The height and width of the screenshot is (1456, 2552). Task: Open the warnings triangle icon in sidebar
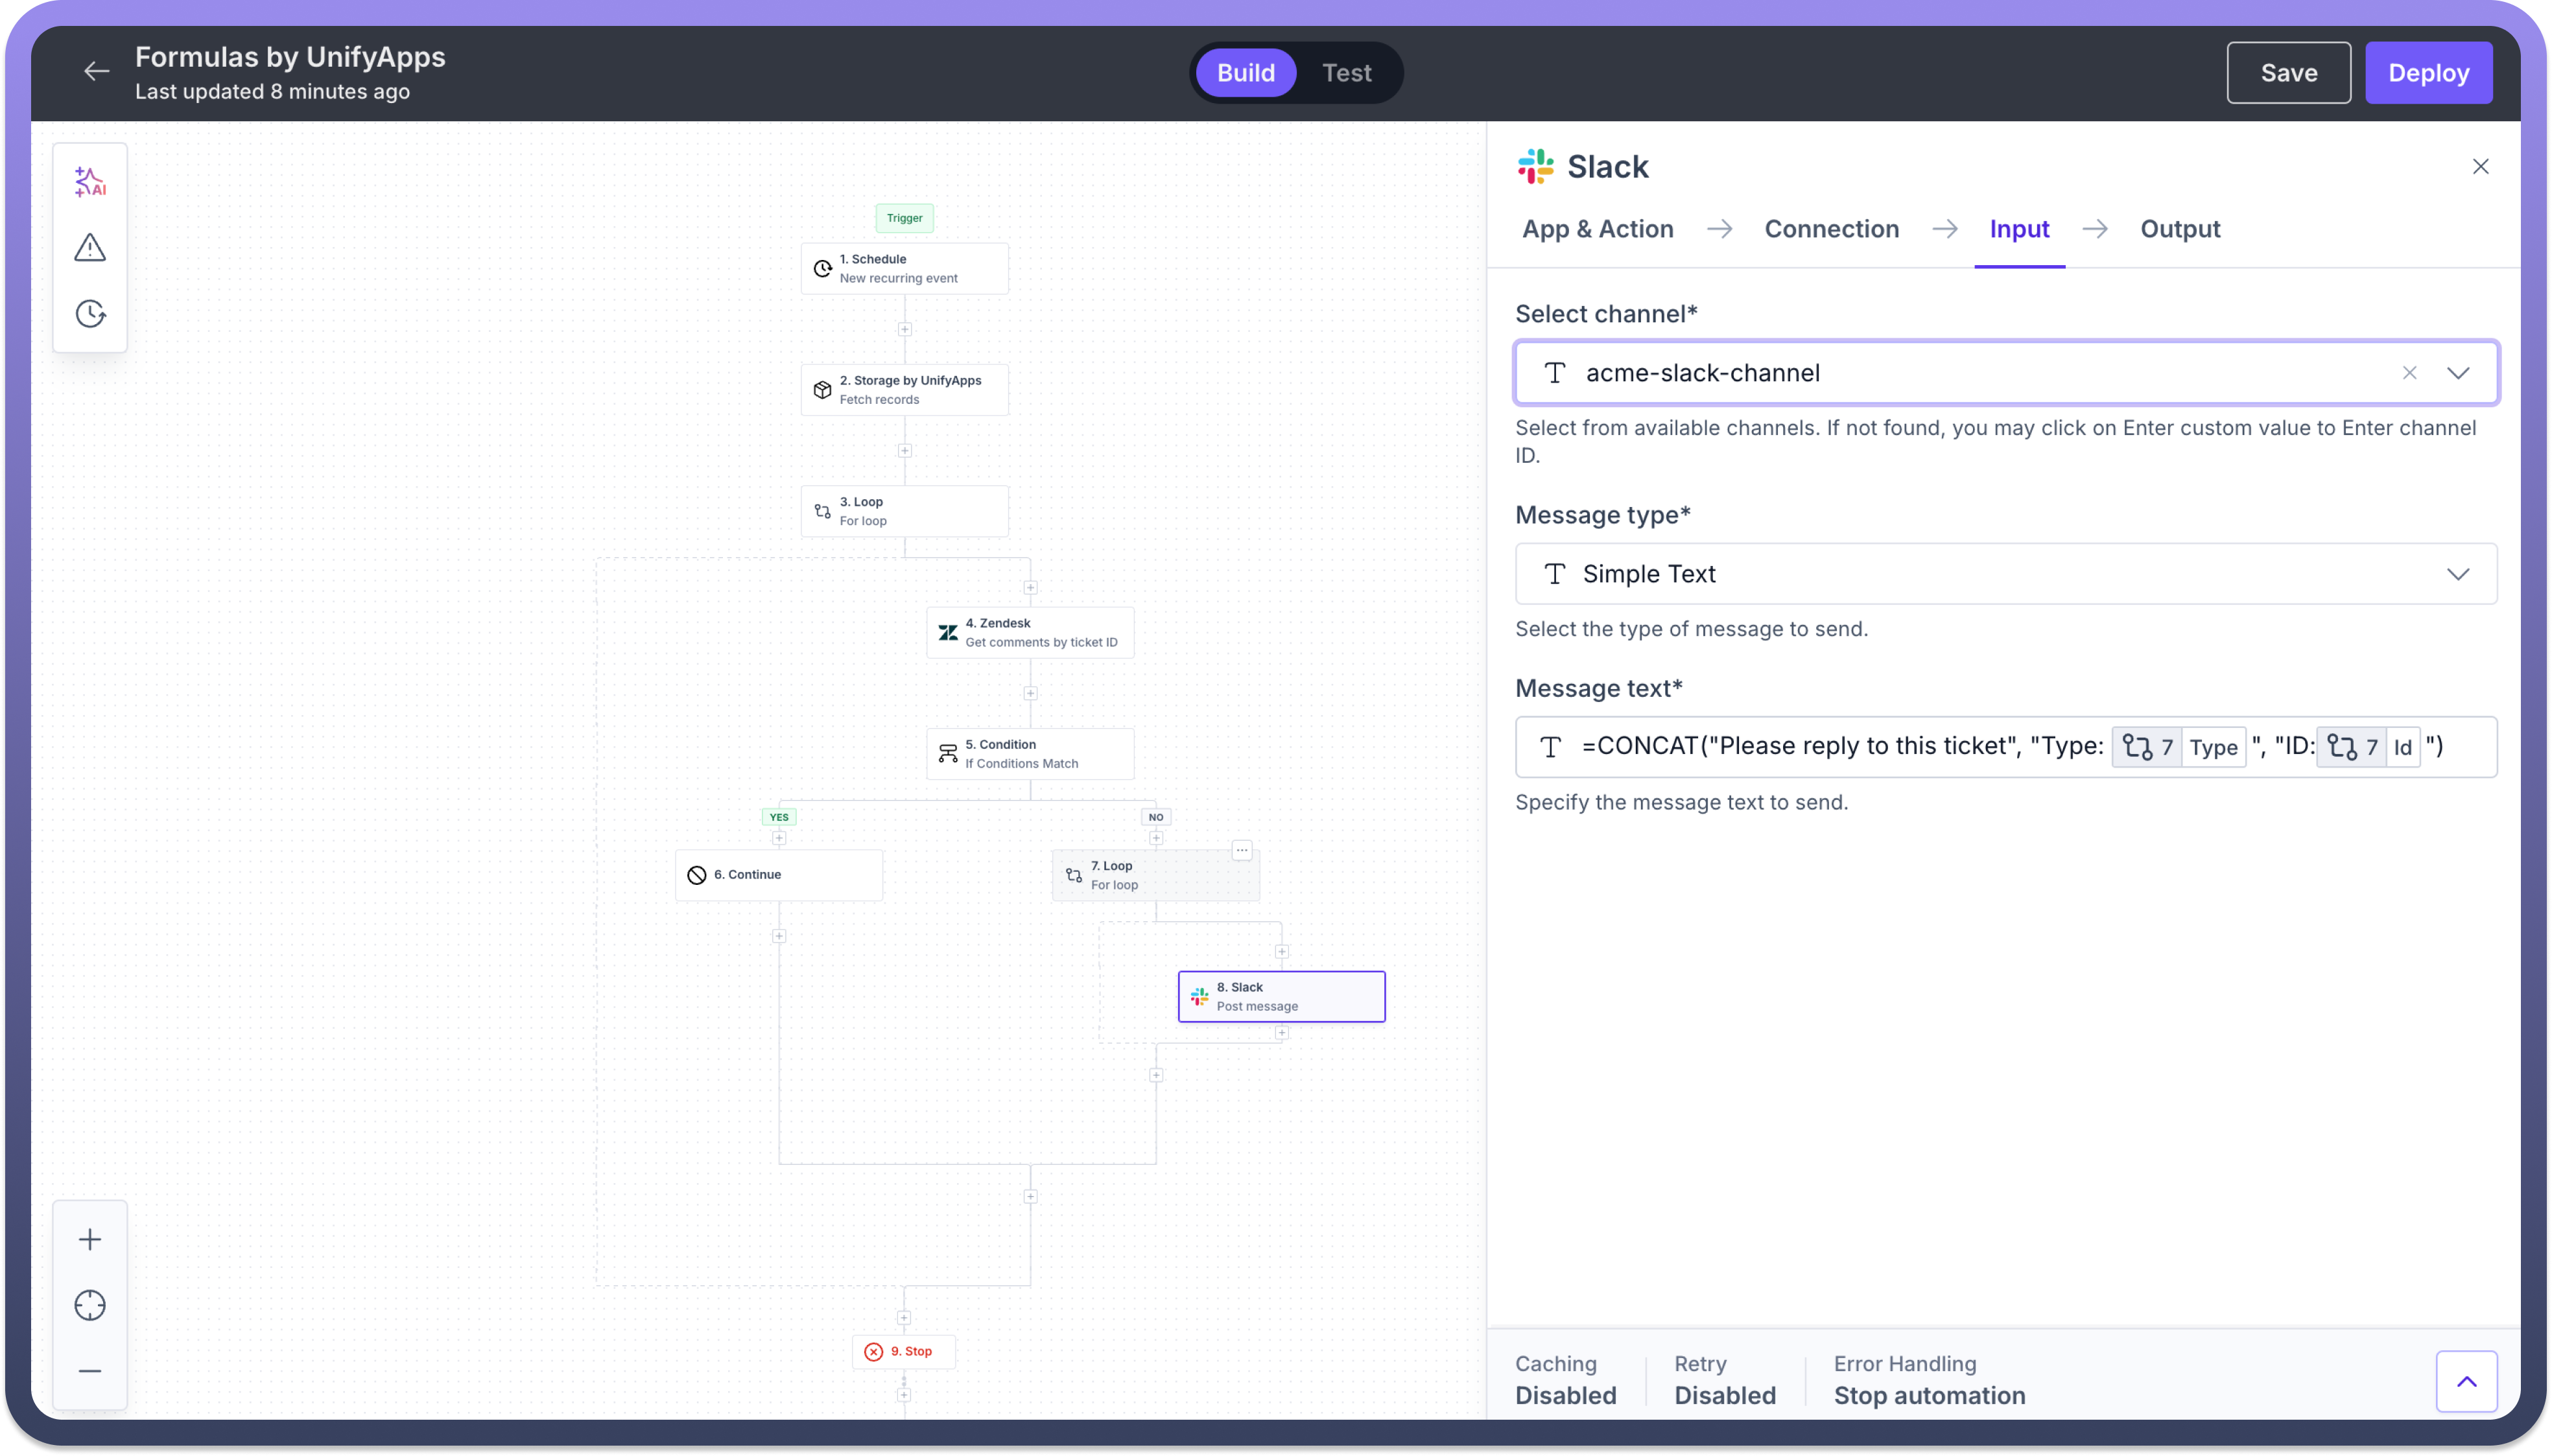[x=90, y=248]
